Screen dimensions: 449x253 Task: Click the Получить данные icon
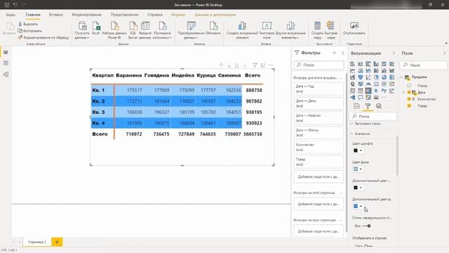click(82, 30)
